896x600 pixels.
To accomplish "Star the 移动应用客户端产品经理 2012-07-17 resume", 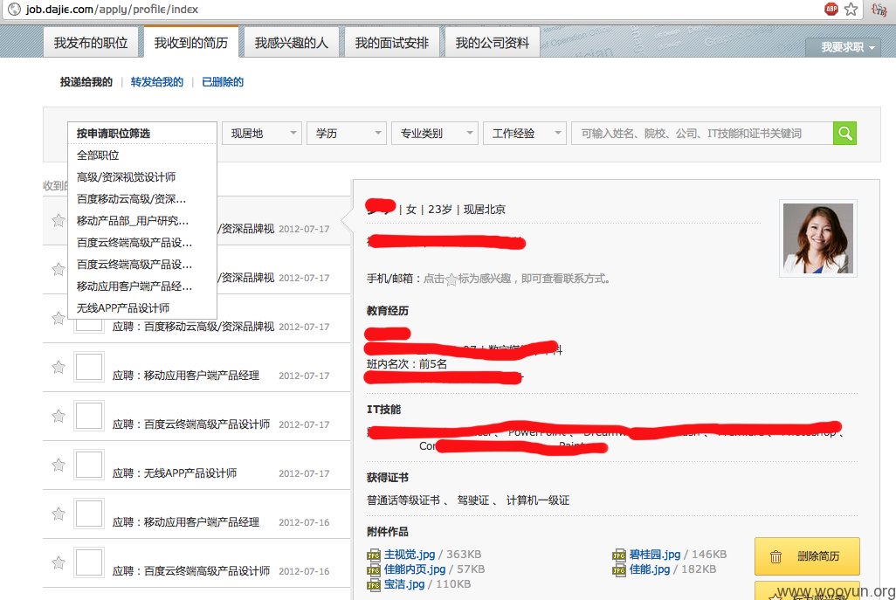I will click(59, 367).
